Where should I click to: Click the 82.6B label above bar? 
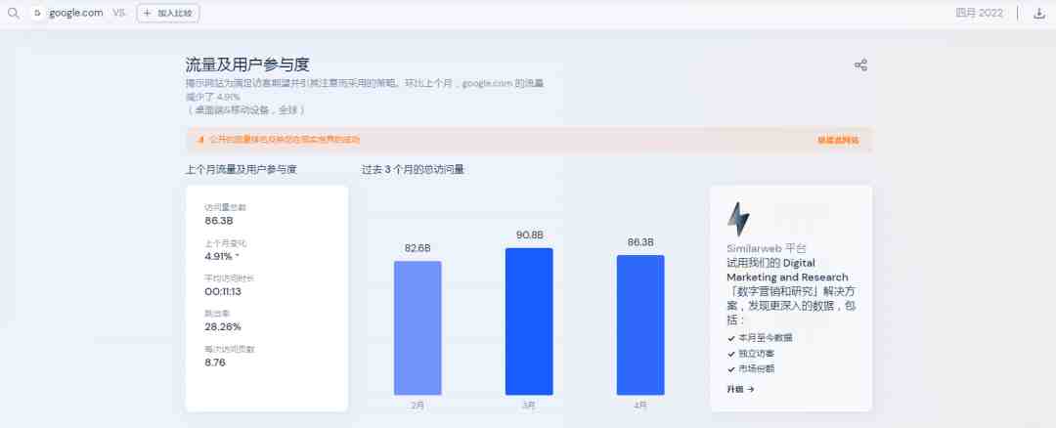pyautogui.click(x=418, y=248)
